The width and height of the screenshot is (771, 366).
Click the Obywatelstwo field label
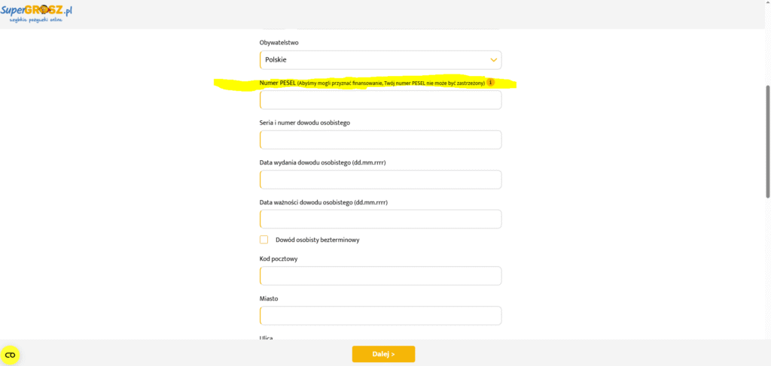coord(279,43)
